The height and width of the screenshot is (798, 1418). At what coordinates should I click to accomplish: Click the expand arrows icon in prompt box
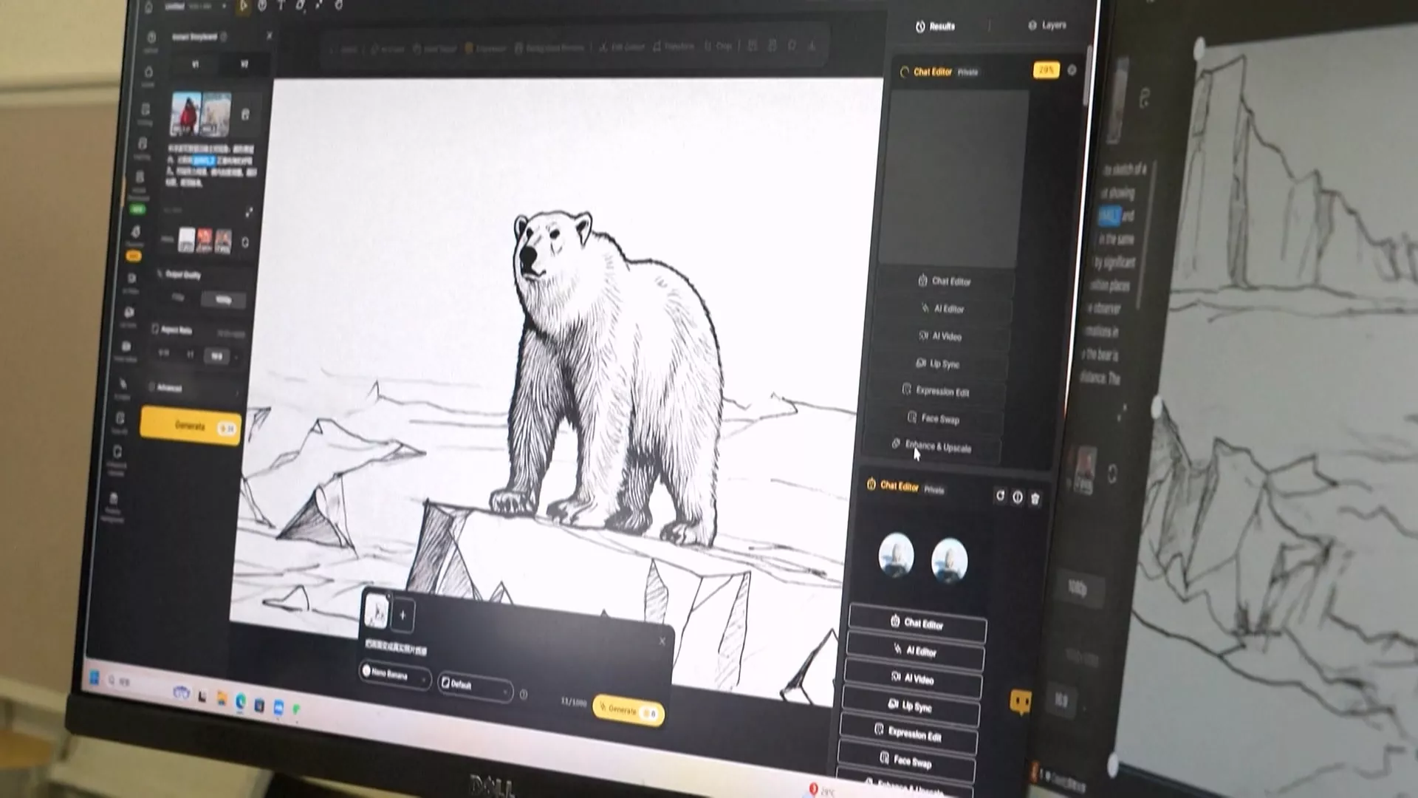pyautogui.click(x=249, y=212)
